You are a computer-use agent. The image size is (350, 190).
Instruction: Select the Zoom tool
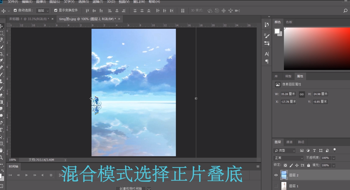point(2,157)
